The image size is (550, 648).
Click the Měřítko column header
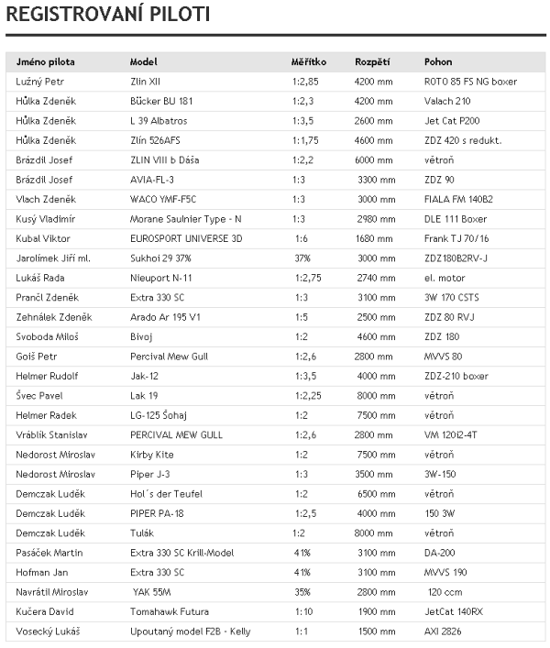pyautogui.click(x=309, y=62)
